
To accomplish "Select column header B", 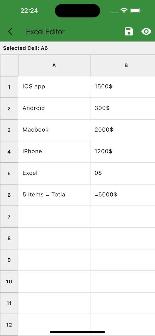I will pos(126,65).
